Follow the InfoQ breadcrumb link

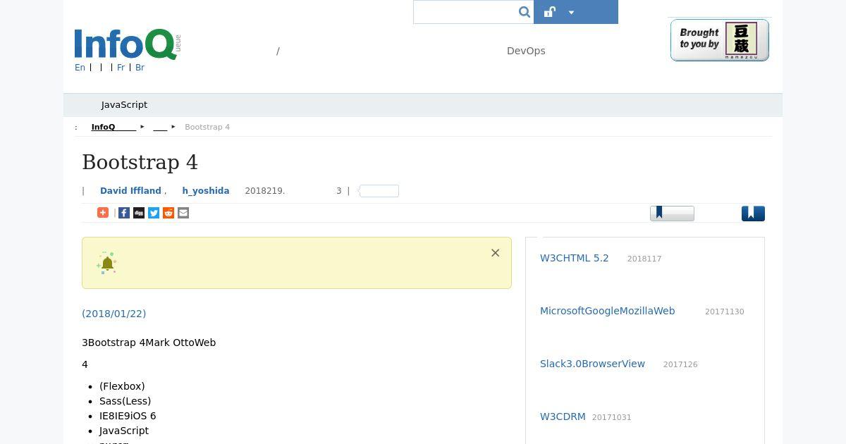click(114, 127)
